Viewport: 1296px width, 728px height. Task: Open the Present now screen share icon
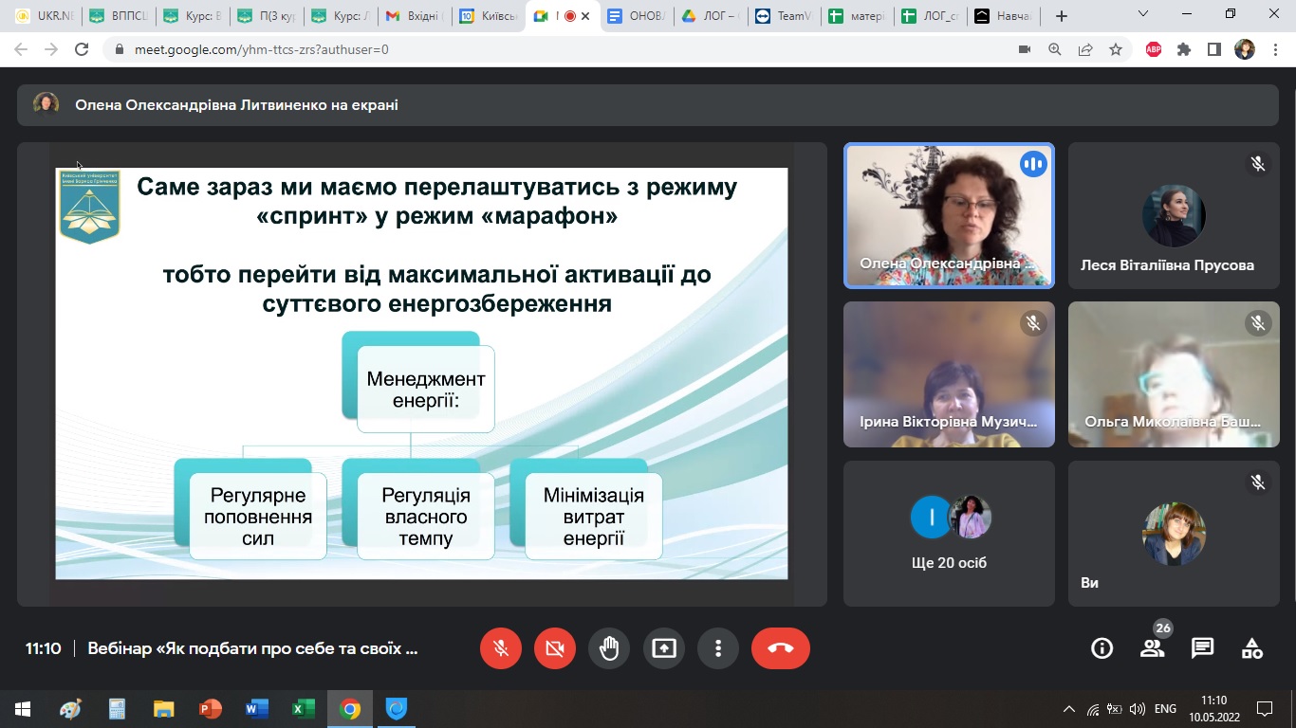[x=664, y=648]
